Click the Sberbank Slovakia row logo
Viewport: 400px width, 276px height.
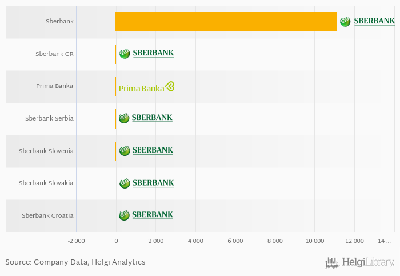pyautogui.click(x=147, y=183)
